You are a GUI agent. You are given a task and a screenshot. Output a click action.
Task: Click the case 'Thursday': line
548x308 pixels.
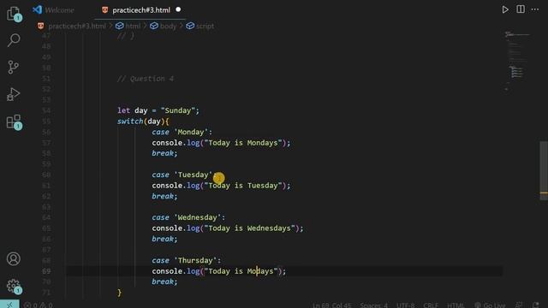coord(187,260)
